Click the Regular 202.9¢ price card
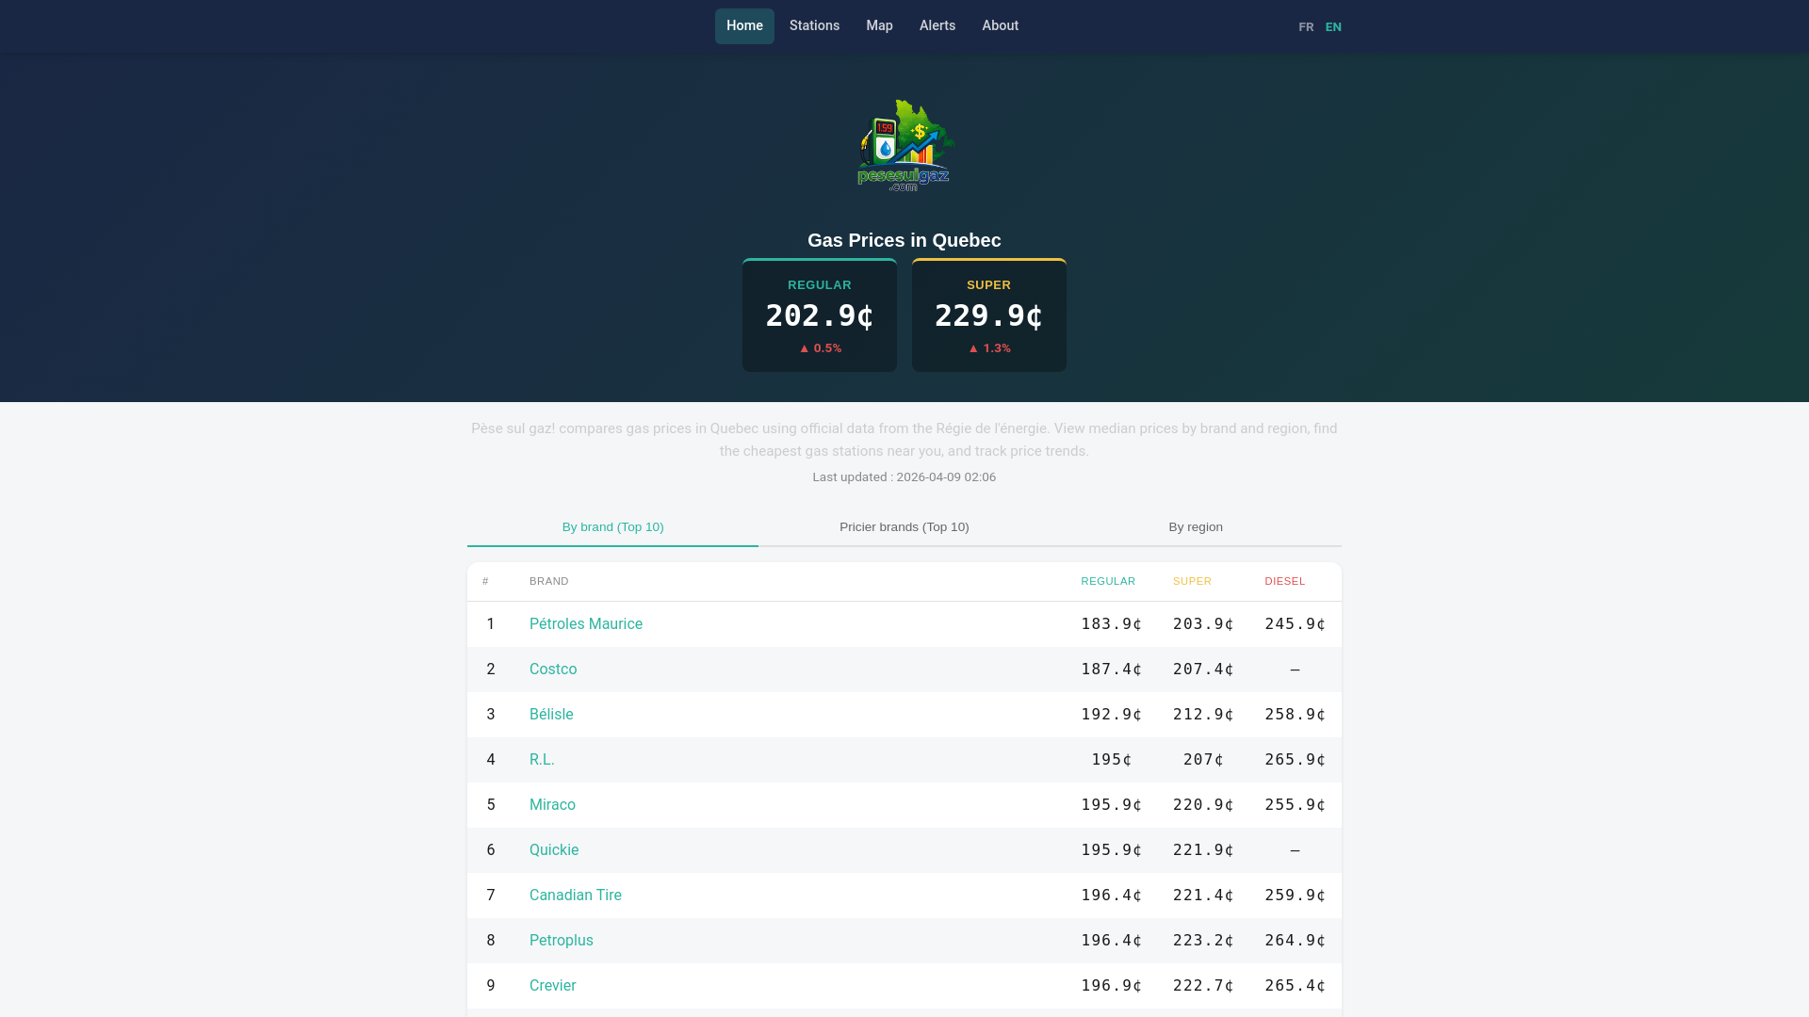The width and height of the screenshot is (1809, 1017). (820, 315)
